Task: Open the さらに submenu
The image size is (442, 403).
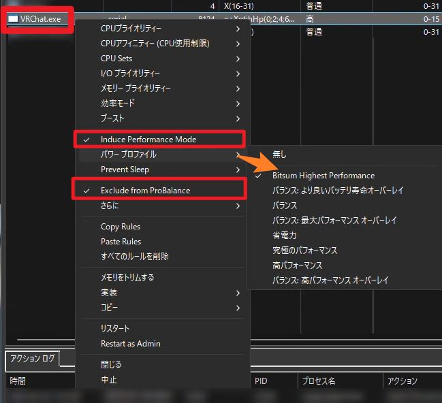Action: click(163, 206)
